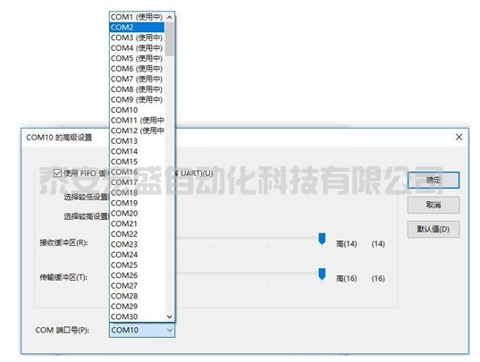The height and width of the screenshot is (362, 480).
Task: Pick COM10 entry in open list
Action: point(137,110)
